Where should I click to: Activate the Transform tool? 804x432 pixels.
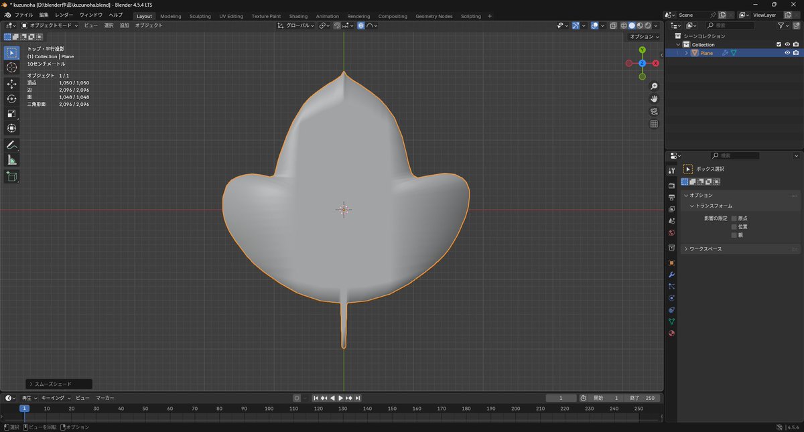11,128
